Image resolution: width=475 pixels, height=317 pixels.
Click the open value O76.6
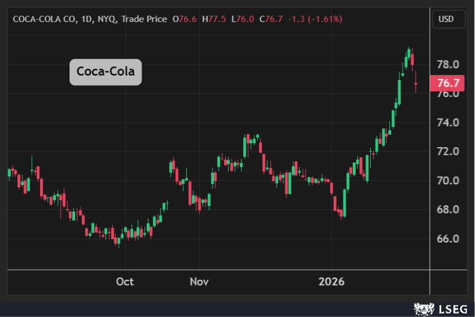tap(185, 19)
